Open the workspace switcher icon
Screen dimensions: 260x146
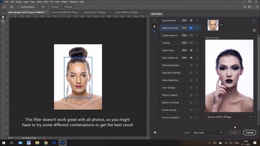pos(250,7)
